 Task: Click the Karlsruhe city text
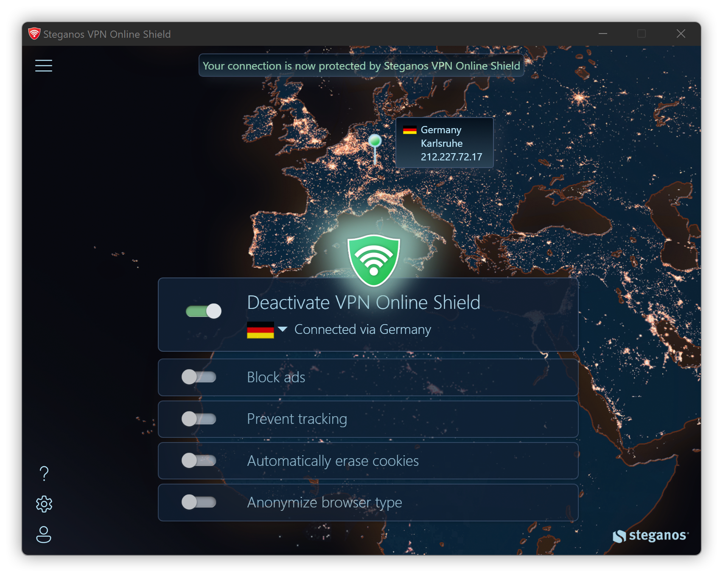[442, 143]
